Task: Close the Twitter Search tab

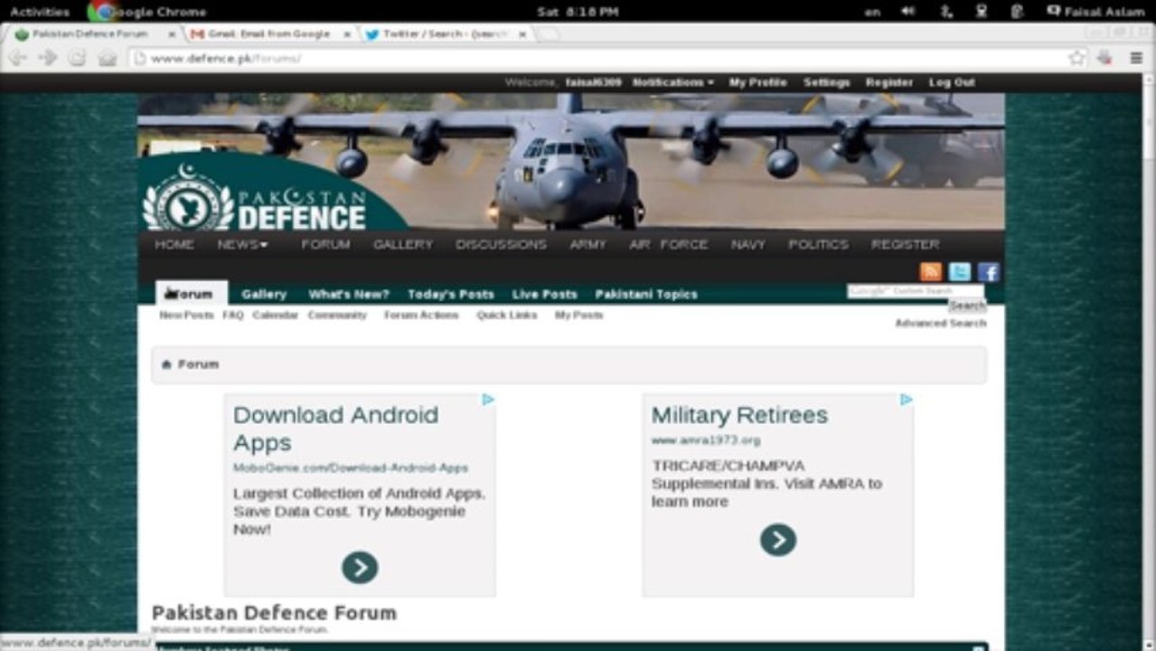Action: 522,34
